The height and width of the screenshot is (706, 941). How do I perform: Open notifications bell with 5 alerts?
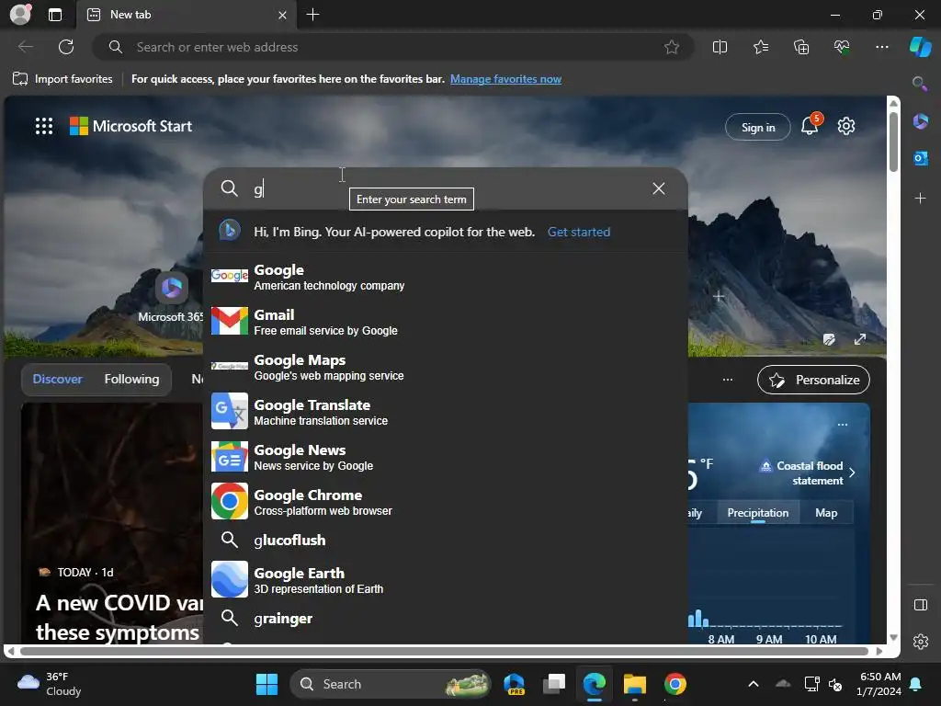point(810,125)
